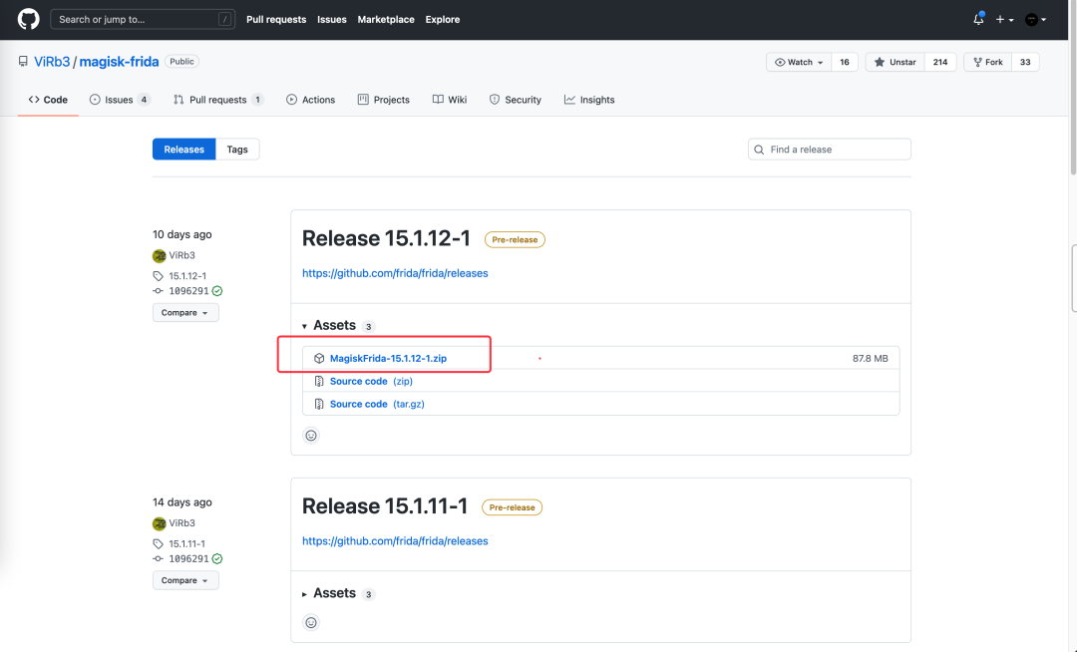
Task: Click the 10 days ago timestamp
Action: click(x=182, y=234)
